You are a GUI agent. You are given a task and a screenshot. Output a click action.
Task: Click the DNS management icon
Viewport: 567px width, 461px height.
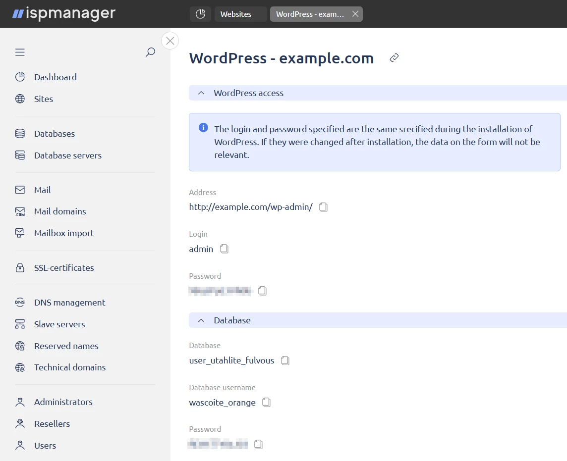[20, 303]
